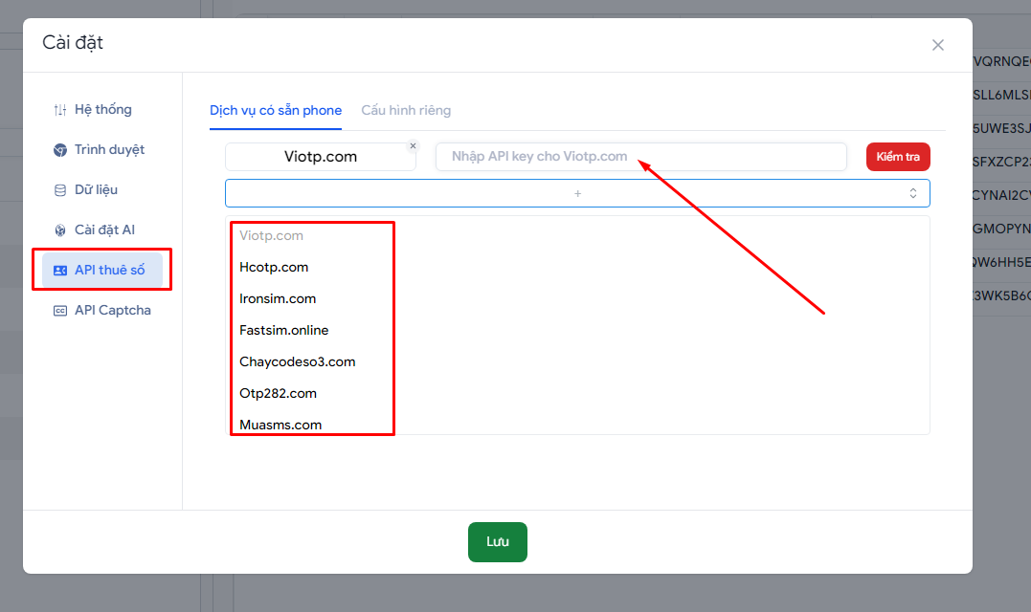
Task: Click the plus add-service dropdown field
Action: (577, 193)
